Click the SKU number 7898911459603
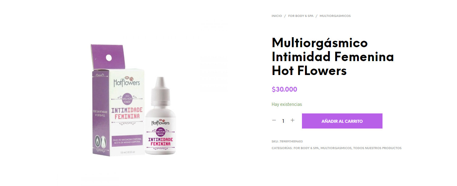457x186 pixels. pos(291,142)
